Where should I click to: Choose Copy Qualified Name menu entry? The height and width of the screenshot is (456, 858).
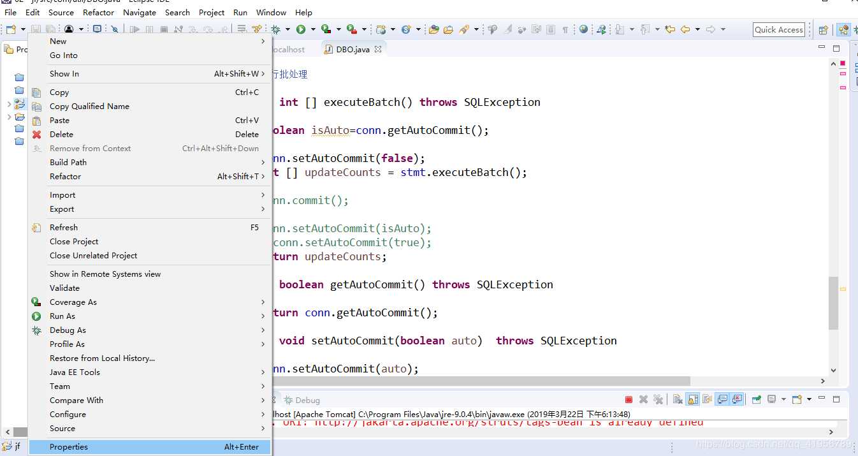[x=150, y=106]
